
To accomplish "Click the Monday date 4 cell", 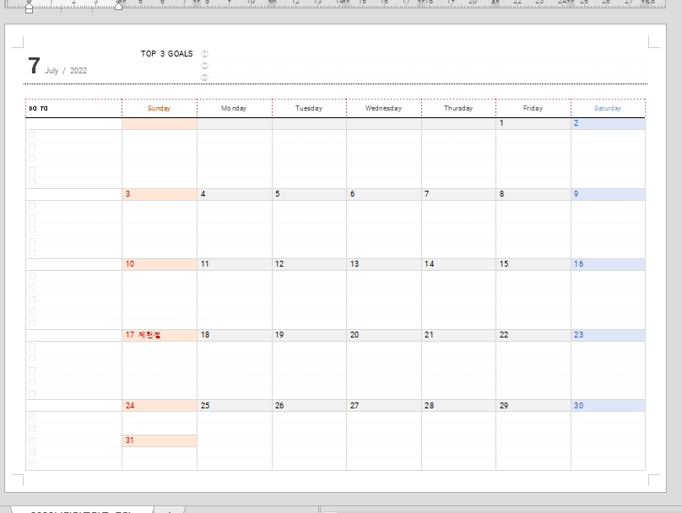I will point(235,194).
